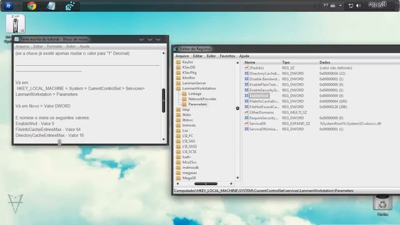Select the ServiceDllUnloa... value icon
This screenshot has height=225, width=400.
point(247,129)
